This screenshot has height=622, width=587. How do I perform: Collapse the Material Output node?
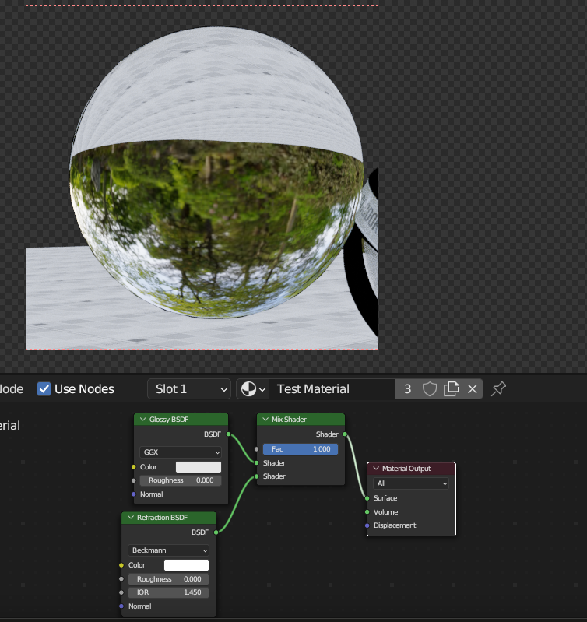click(x=376, y=469)
